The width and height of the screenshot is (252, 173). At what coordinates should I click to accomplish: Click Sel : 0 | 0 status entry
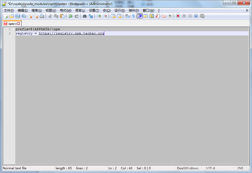(144, 168)
